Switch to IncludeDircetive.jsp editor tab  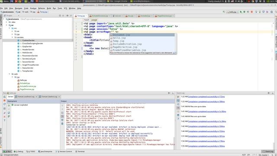[x=100, y=16]
